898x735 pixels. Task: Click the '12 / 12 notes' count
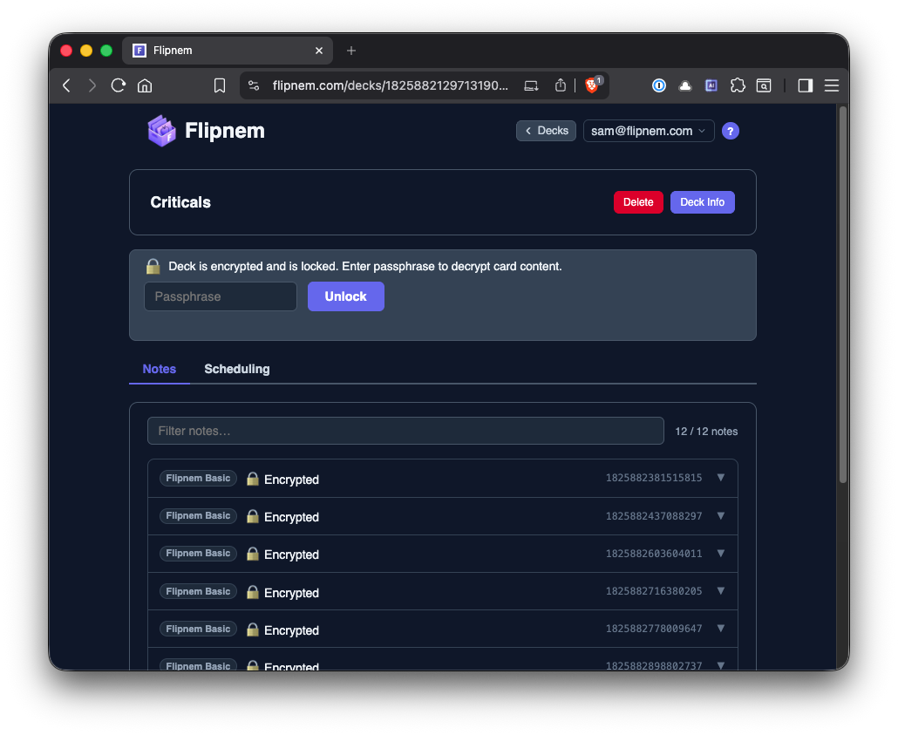(706, 432)
